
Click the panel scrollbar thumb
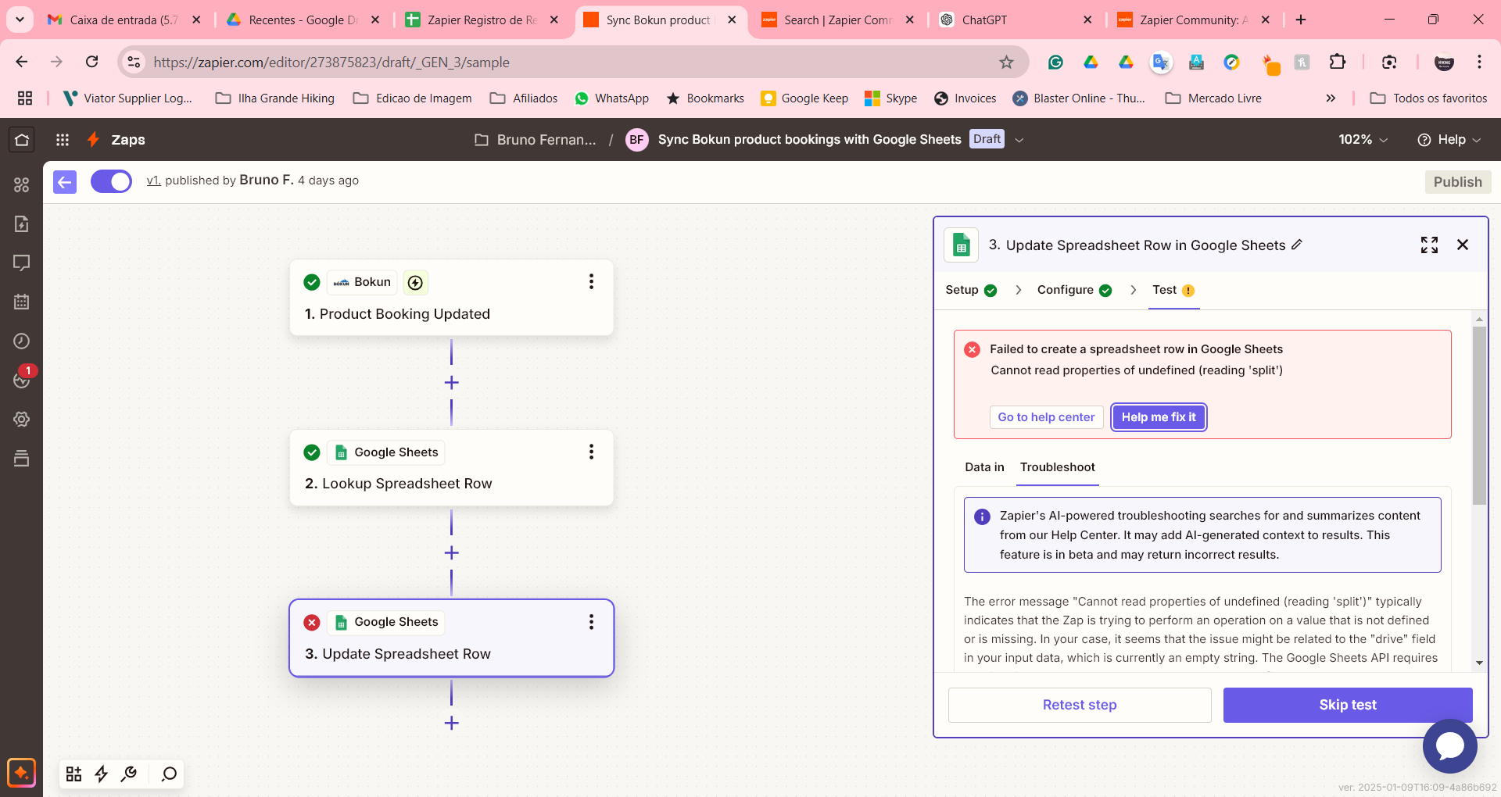(x=1479, y=416)
